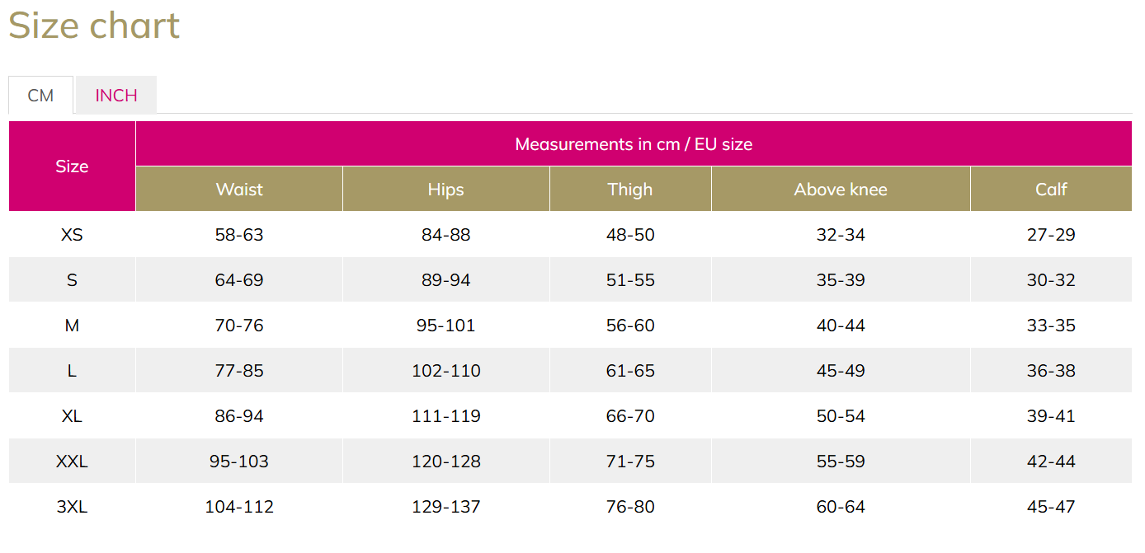This screenshot has width=1145, height=553.
Task: Select the CM tab
Action: [x=40, y=96]
